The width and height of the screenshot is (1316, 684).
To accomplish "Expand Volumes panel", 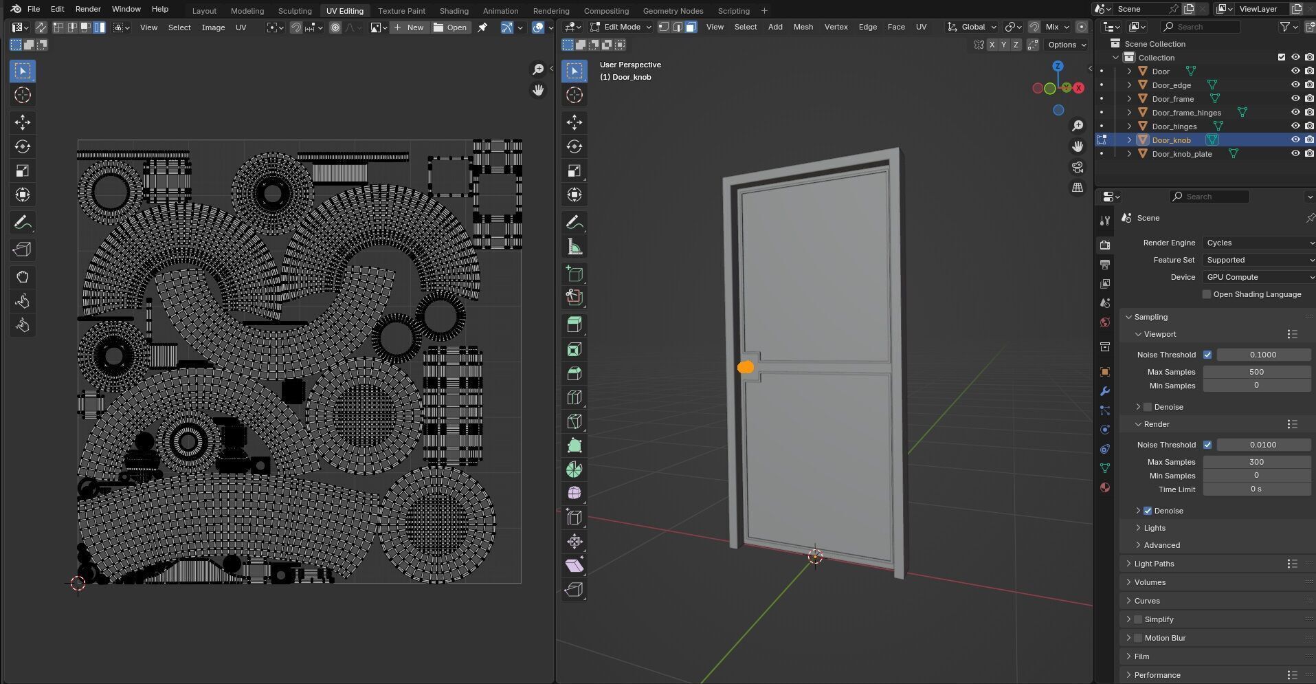I will click(1150, 582).
